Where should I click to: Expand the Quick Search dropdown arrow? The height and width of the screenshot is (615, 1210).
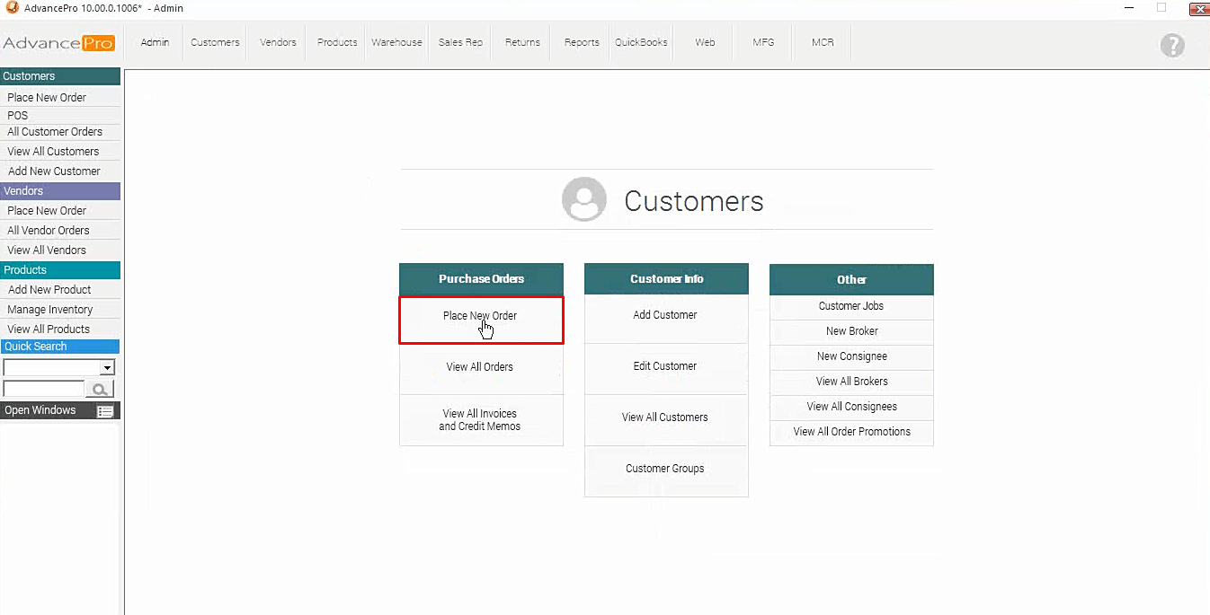(x=107, y=367)
